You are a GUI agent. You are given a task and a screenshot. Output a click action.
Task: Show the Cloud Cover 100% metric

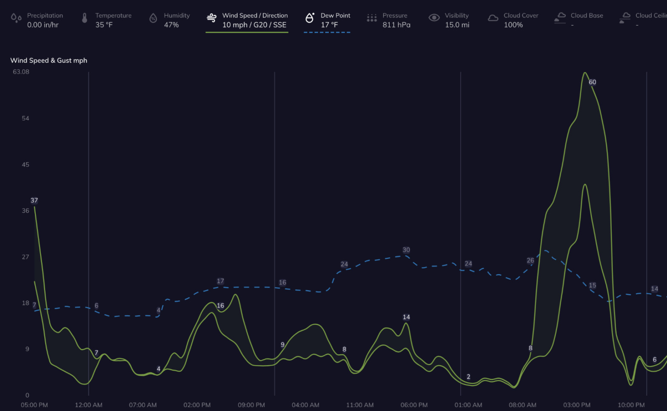(521, 20)
